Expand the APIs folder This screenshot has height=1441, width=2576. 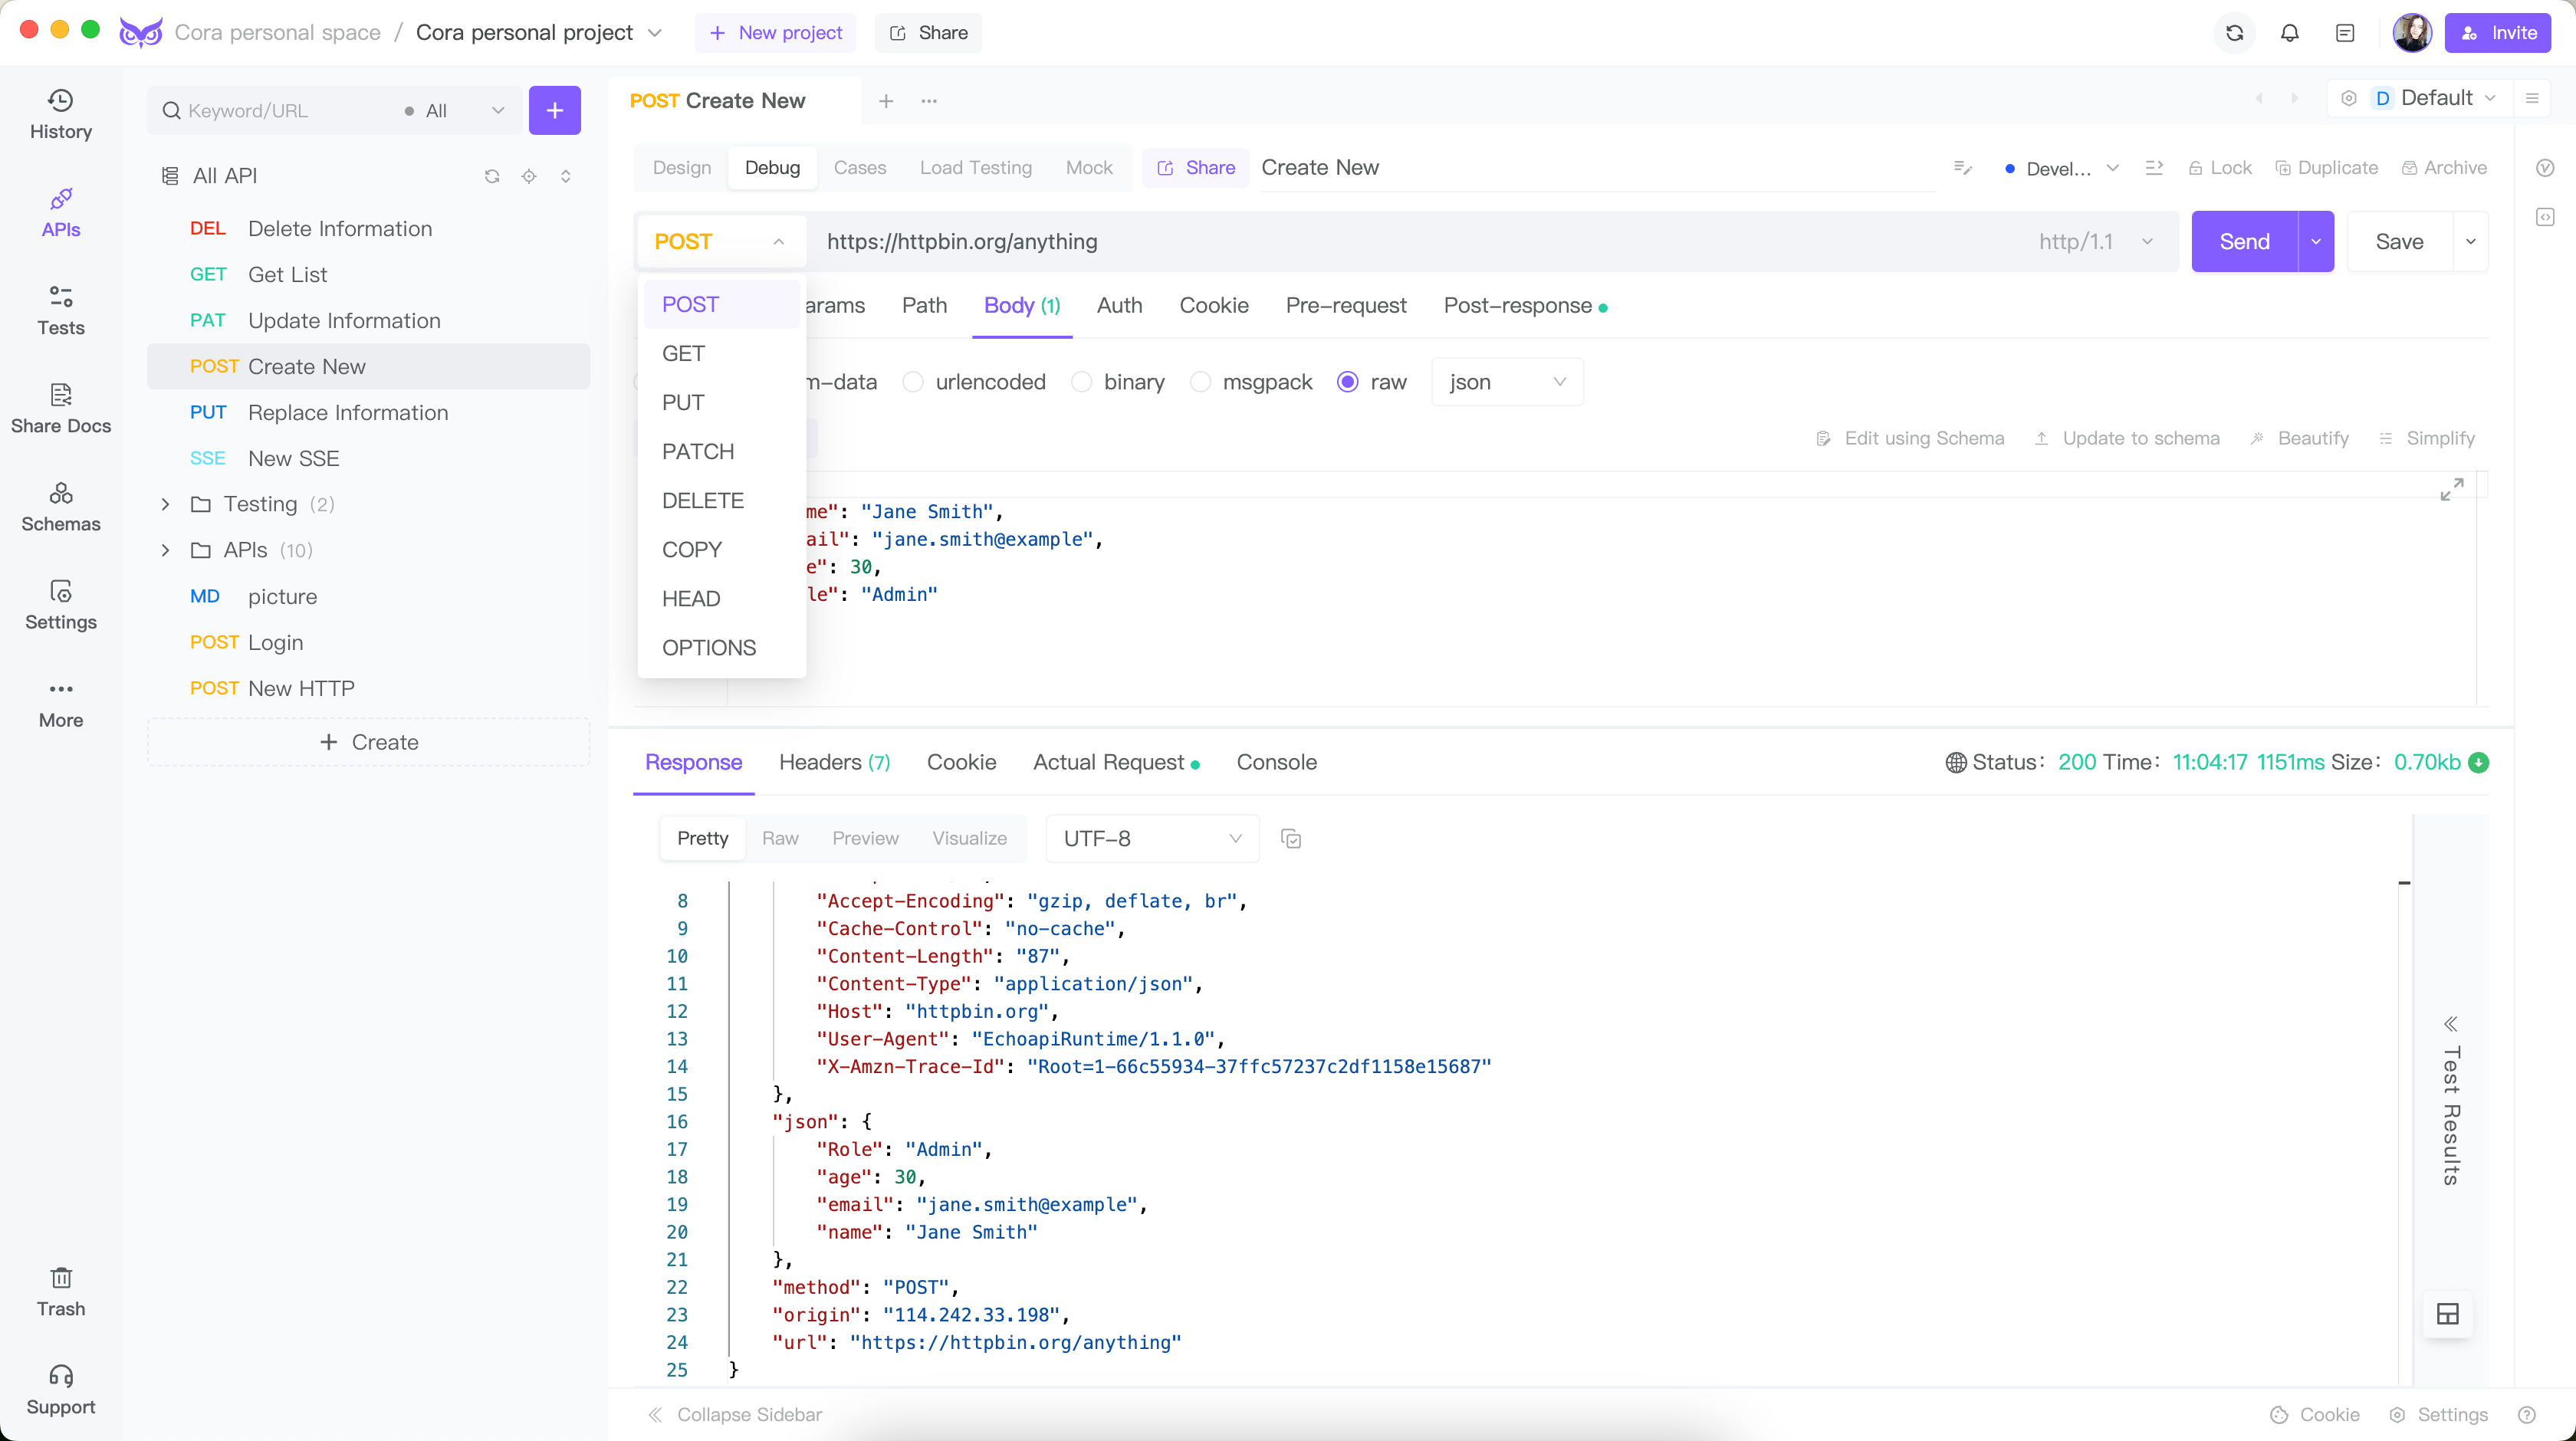coord(165,550)
